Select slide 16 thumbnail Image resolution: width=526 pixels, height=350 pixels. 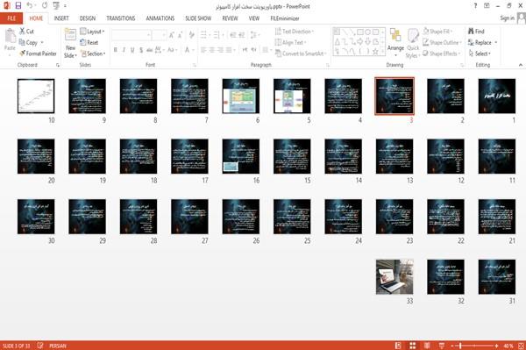(x=241, y=156)
